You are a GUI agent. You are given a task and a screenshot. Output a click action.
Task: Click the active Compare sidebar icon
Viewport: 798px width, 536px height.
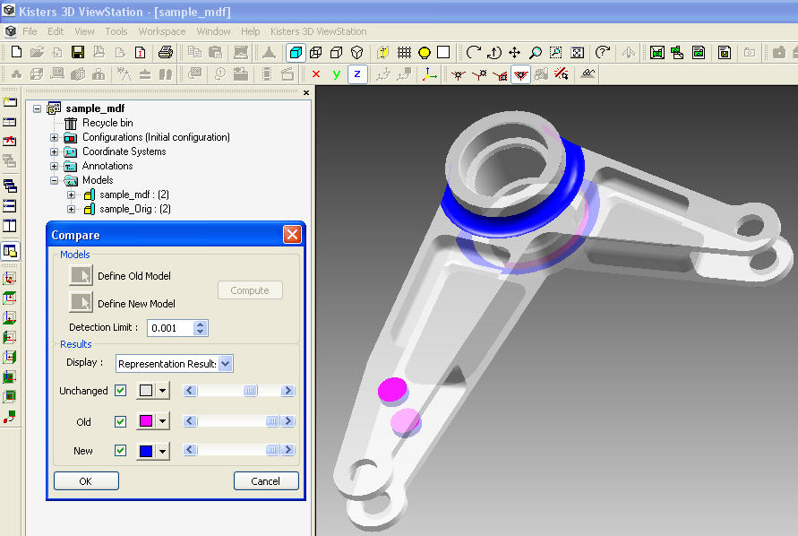tap(10, 251)
